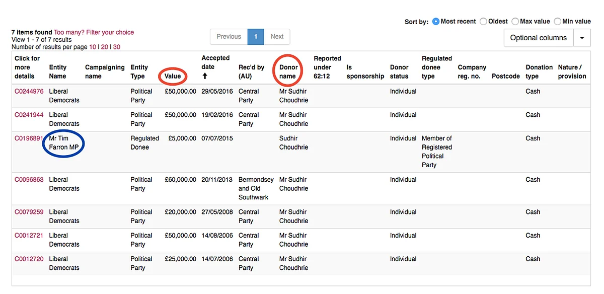Click the 20/11/2013 accepted date cell
This screenshot has width=604, height=294.
click(x=217, y=180)
